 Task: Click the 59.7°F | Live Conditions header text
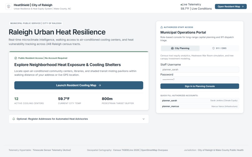(196, 9)
